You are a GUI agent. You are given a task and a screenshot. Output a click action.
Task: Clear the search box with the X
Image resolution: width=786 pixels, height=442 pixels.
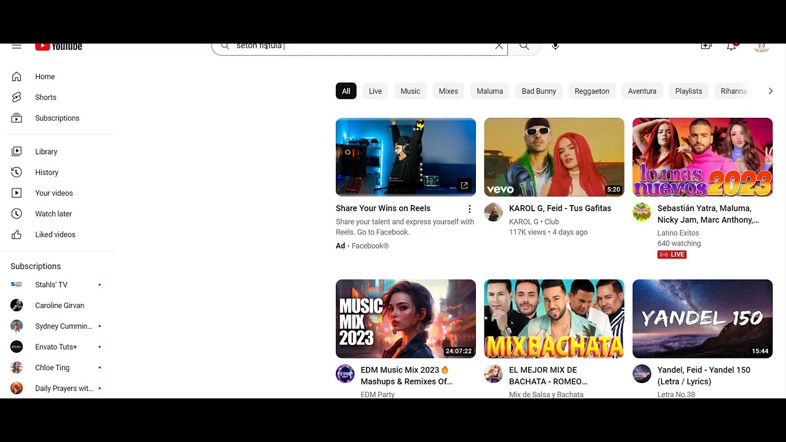click(x=499, y=46)
